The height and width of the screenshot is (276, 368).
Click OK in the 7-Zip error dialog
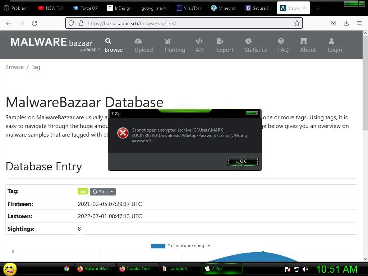[x=243, y=161]
